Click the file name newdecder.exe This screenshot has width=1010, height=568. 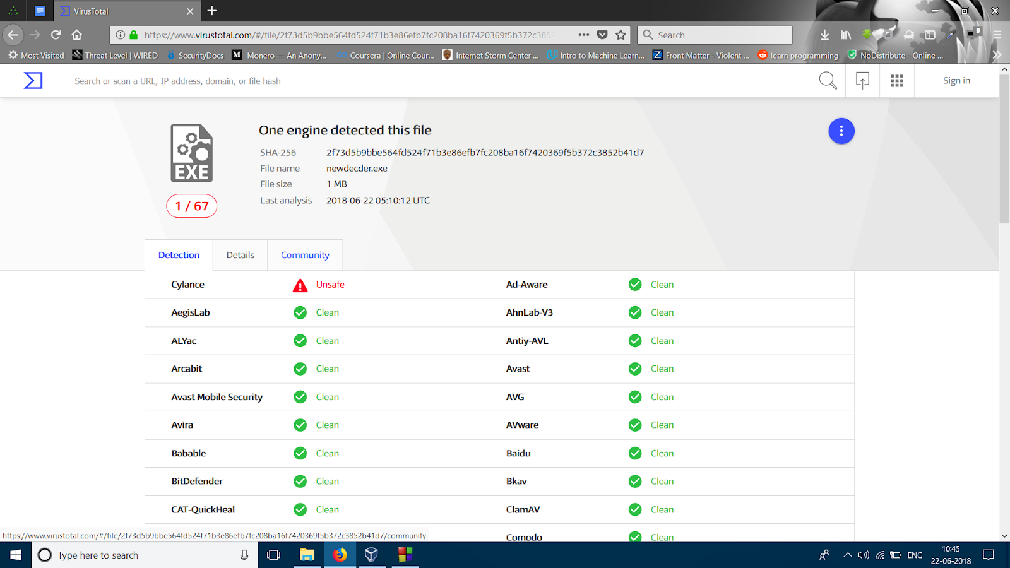coord(357,169)
